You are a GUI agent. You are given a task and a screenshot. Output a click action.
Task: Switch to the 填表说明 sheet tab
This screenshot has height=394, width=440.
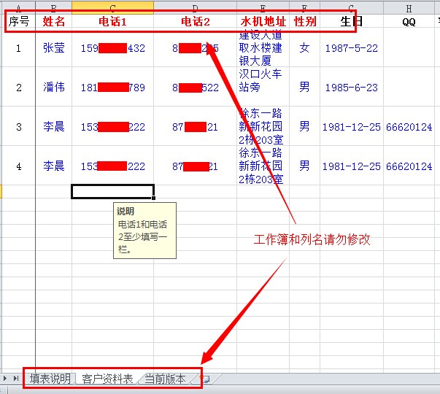(50, 379)
